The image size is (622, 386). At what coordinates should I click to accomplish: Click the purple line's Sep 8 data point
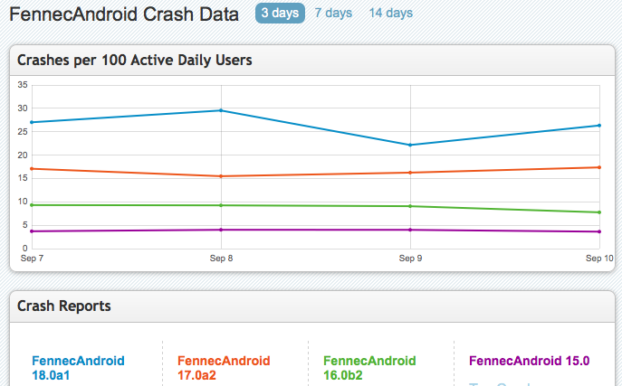click(x=222, y=230)
